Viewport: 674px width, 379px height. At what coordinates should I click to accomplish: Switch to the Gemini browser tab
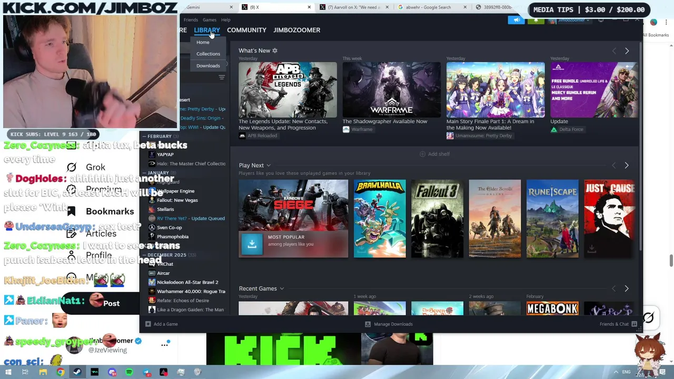pyautogui.click(x=208, y=7)
